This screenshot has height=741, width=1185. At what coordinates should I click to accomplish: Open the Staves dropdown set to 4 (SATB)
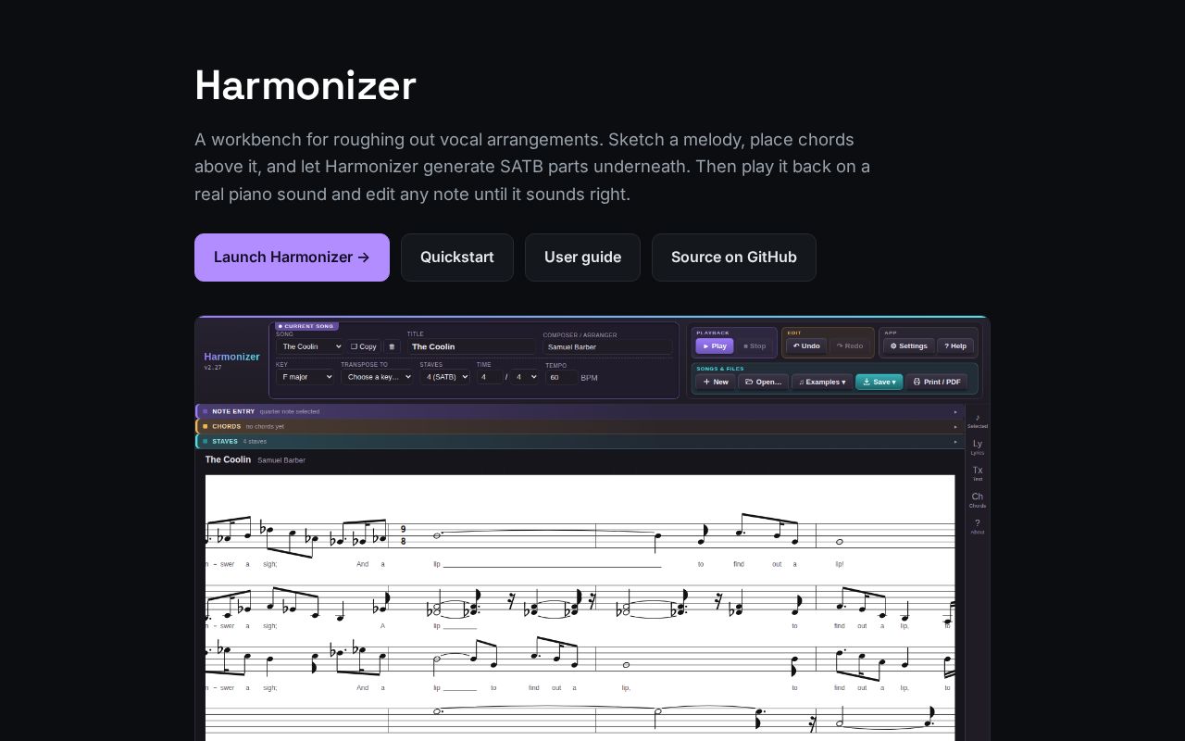[444, 377]
